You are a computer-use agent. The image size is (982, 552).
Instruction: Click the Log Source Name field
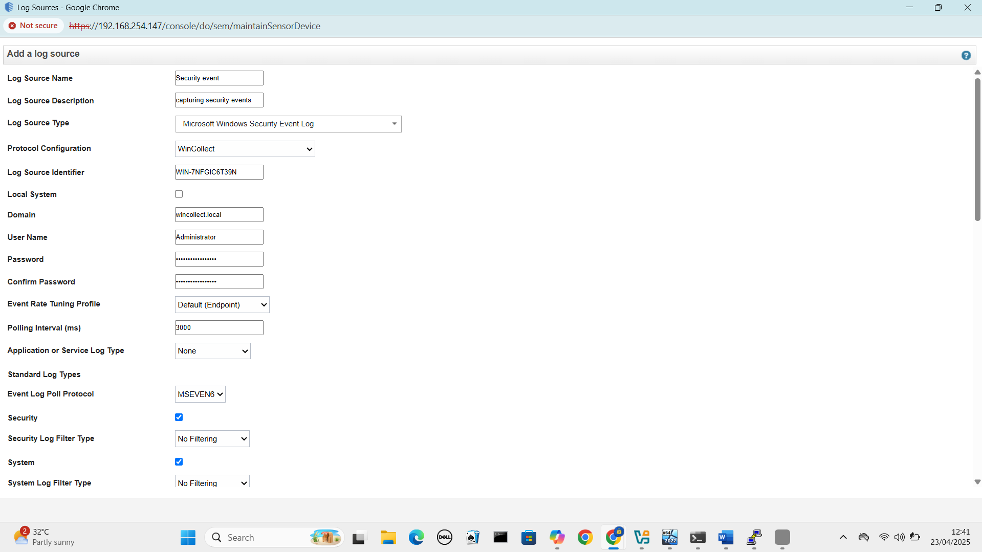tap(219, 78)
